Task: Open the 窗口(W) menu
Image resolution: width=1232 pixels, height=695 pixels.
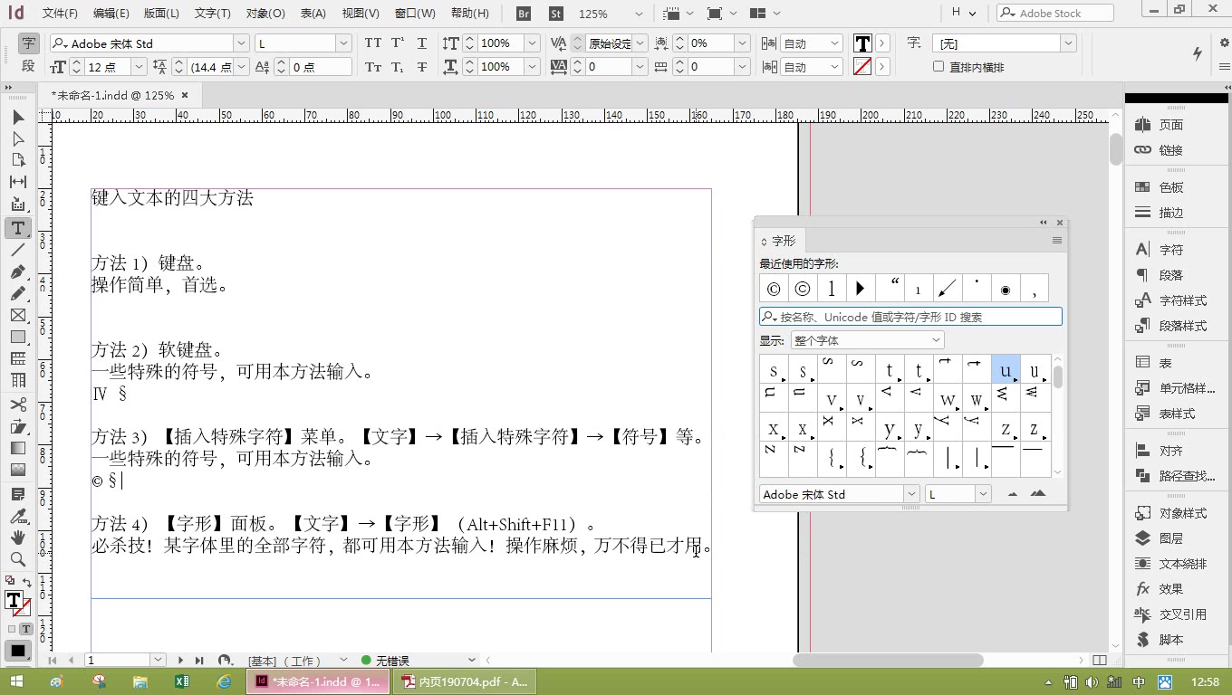Action: [416, 14]
